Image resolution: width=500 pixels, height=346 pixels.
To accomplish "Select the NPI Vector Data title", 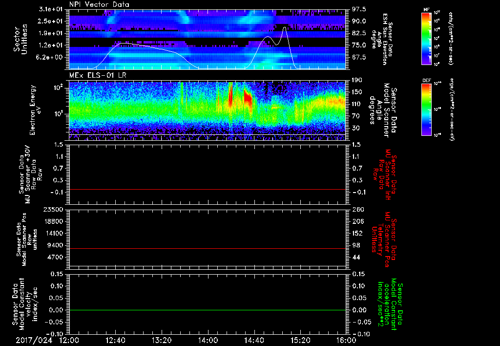I will click(x=99, y=4).
